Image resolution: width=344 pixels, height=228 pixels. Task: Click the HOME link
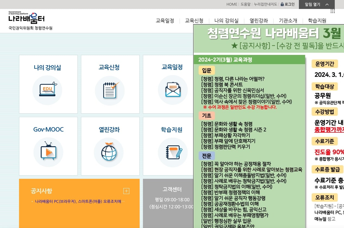pyautogui.click(x=232, y=4)
